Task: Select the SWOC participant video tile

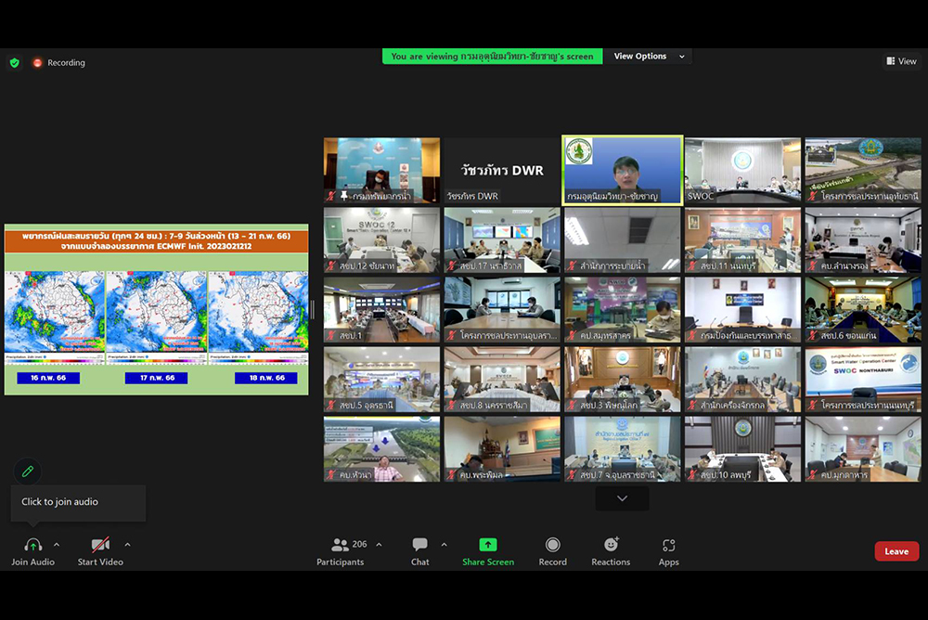Action: pyautogui.click(x=742, y=171)
